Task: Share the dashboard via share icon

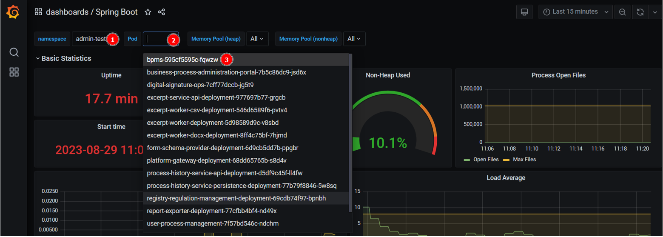Action: coord(162,12)
